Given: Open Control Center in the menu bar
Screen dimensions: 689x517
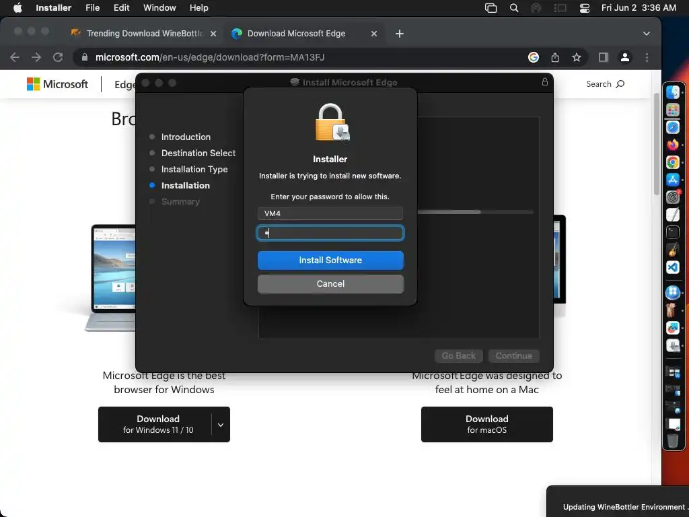Looking at the screenshot, I should (x=585, y=8).
